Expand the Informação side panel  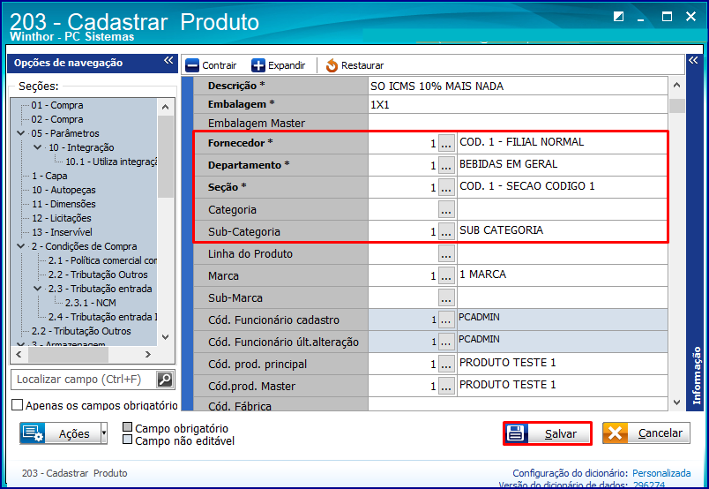693,60
